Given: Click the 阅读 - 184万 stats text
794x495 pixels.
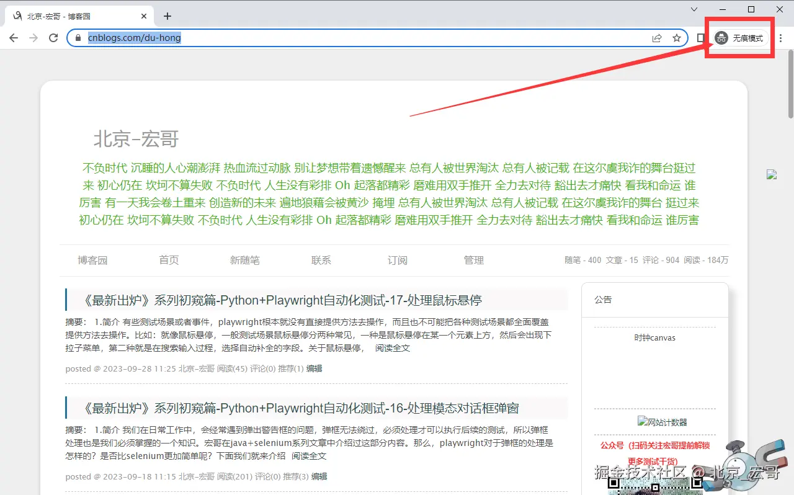Looking at the screenshot, I should [706, 260].
